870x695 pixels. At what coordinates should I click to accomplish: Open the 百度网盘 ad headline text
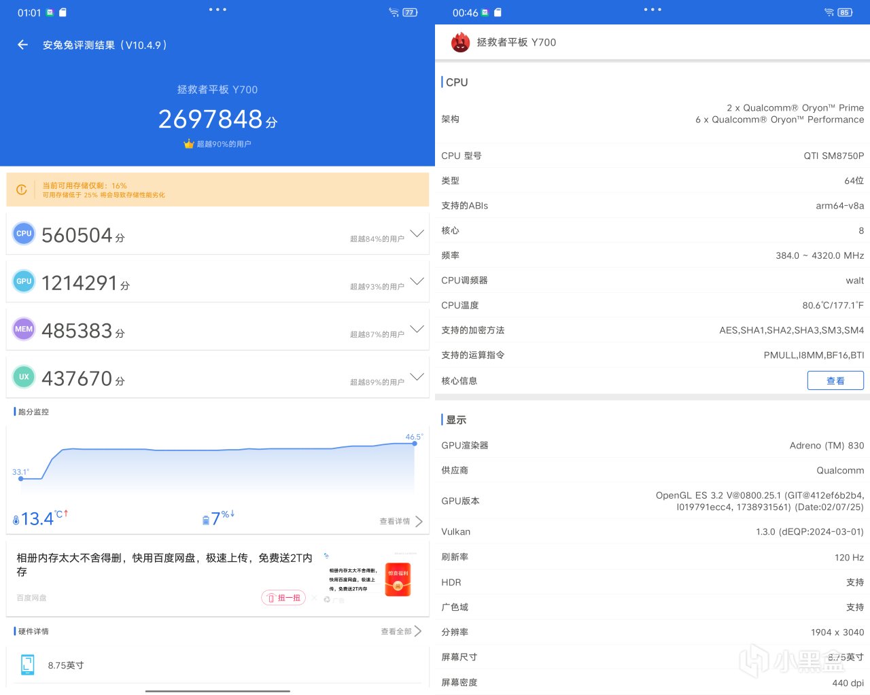(x=164, y=565)
